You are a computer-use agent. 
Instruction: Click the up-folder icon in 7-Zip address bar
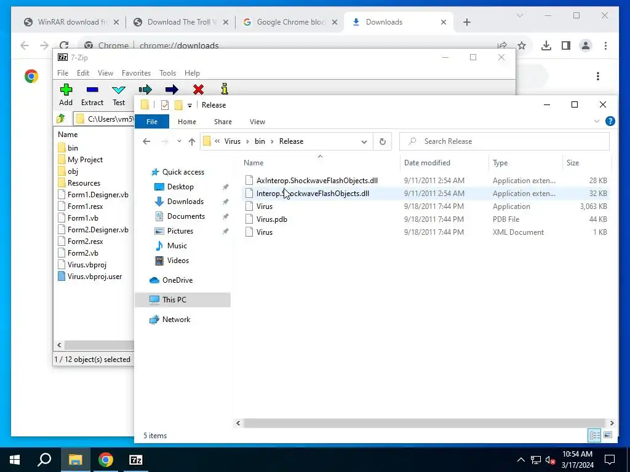coord(61,119)
